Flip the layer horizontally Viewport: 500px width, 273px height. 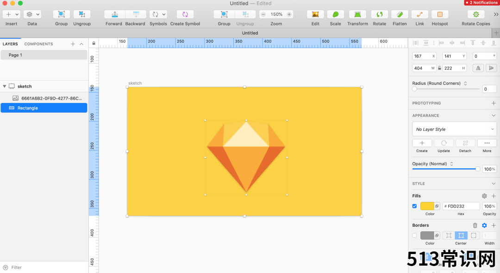coord(478,68)
